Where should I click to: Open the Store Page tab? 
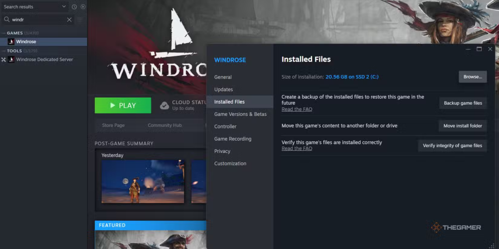pos(113,125)
